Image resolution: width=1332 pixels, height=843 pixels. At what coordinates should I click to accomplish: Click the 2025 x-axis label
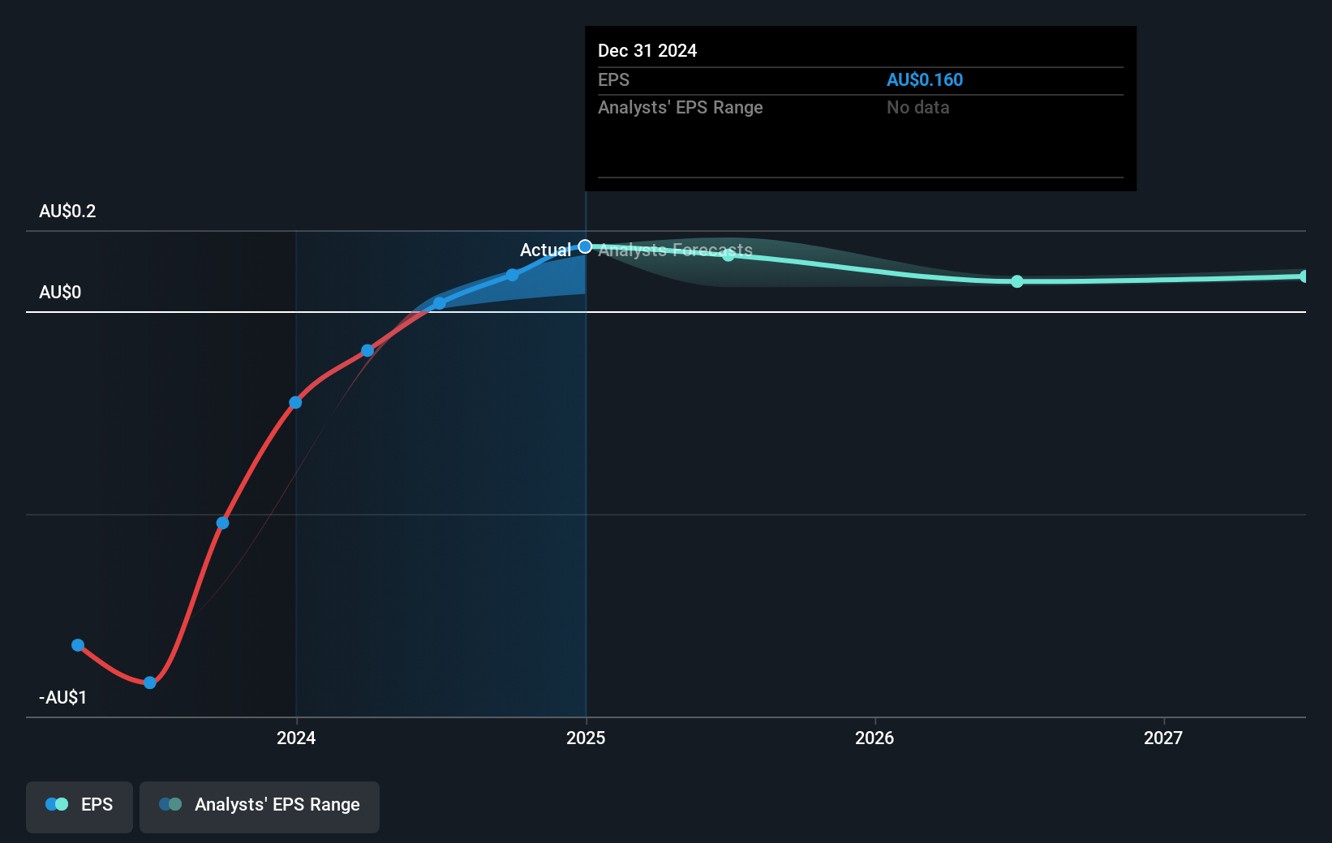tap(586, 738)
